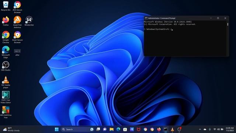The height and width of the screenshot is (133, 236).
Task: Open Wi-Fi network quick settings
Action: tap(215, 129)
